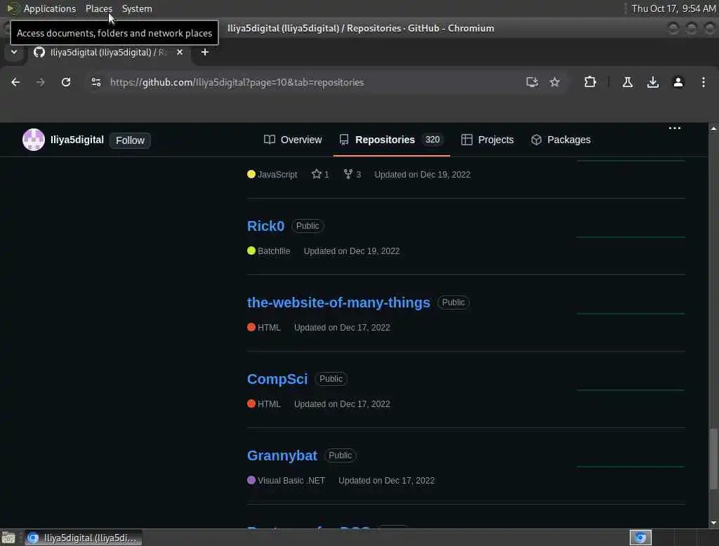
Task: Click the forward navigation arrow
Action: [x=40, y=82]
